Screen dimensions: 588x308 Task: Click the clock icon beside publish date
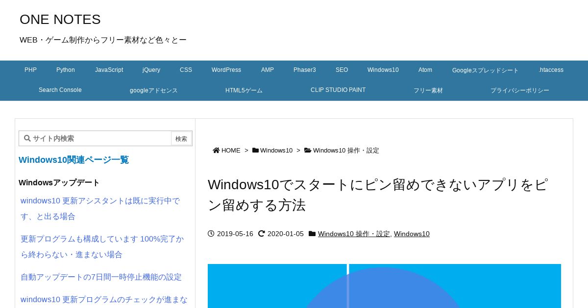point(211,234)
